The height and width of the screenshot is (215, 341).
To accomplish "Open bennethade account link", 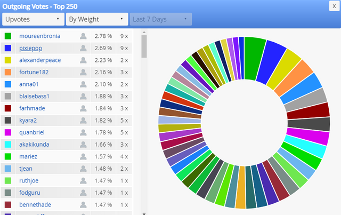I will [35, 205].
